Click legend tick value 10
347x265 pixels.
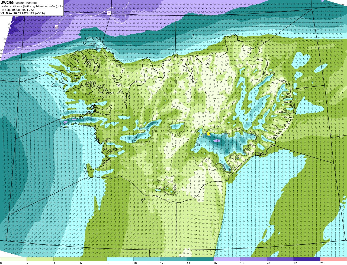tap(135, 263)
